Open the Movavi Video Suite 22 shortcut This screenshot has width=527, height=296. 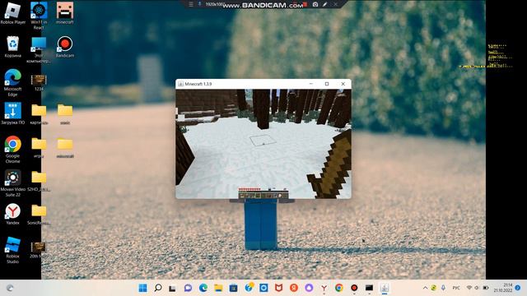tap(13, 183)
